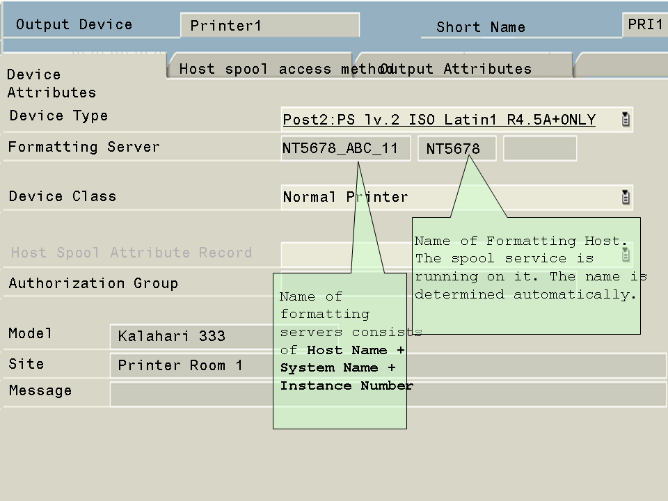Click the NT5678 formatting host field
Viewport: 668px width, 501px height.
tap(456, 148)
